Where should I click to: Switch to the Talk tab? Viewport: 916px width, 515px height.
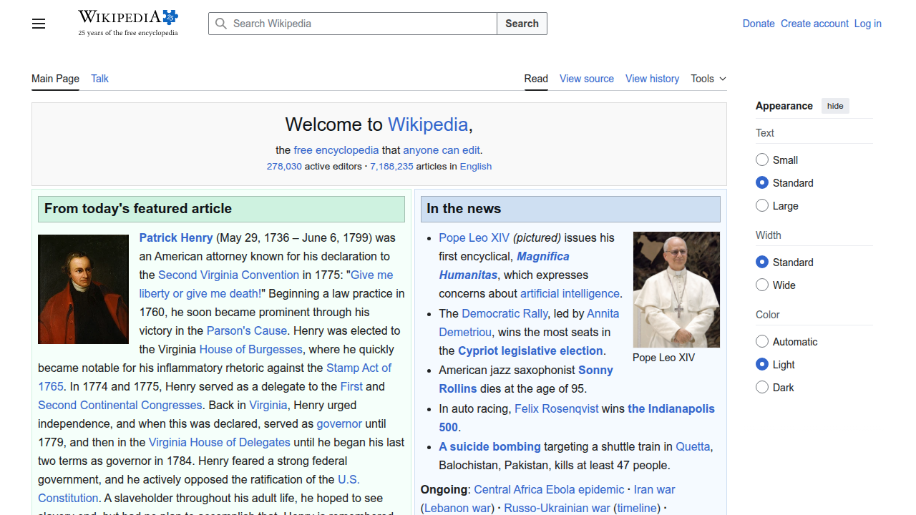tap(99, 79)
